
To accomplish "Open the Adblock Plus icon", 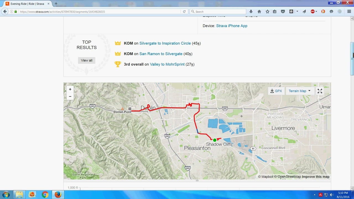I will click(x=313, y=12).
